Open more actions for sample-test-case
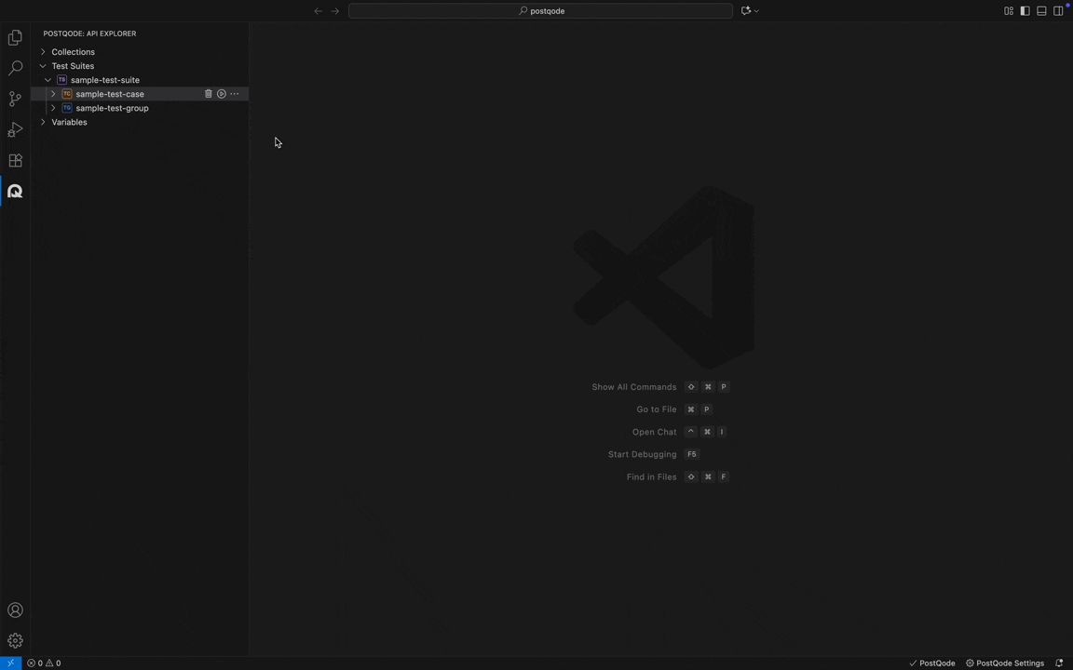The width and height of the screenshot is (1073, 670). [x=235, y=94]
